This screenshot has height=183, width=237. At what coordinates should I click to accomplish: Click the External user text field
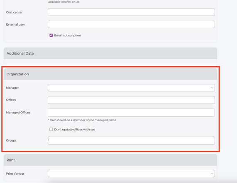tap(131, 24)
